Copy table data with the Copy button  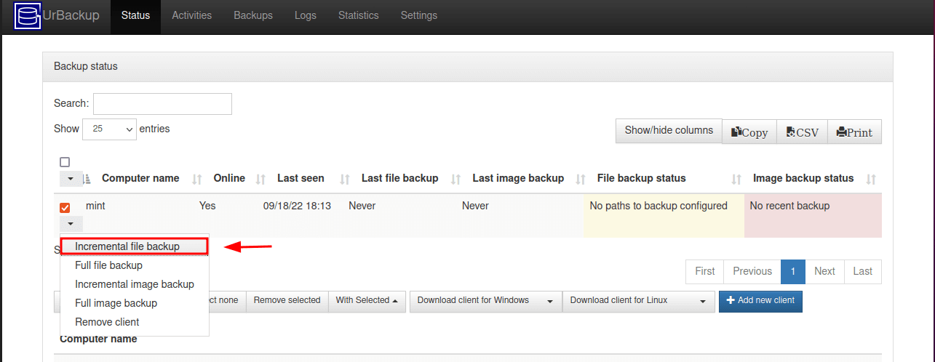[749, 132]
